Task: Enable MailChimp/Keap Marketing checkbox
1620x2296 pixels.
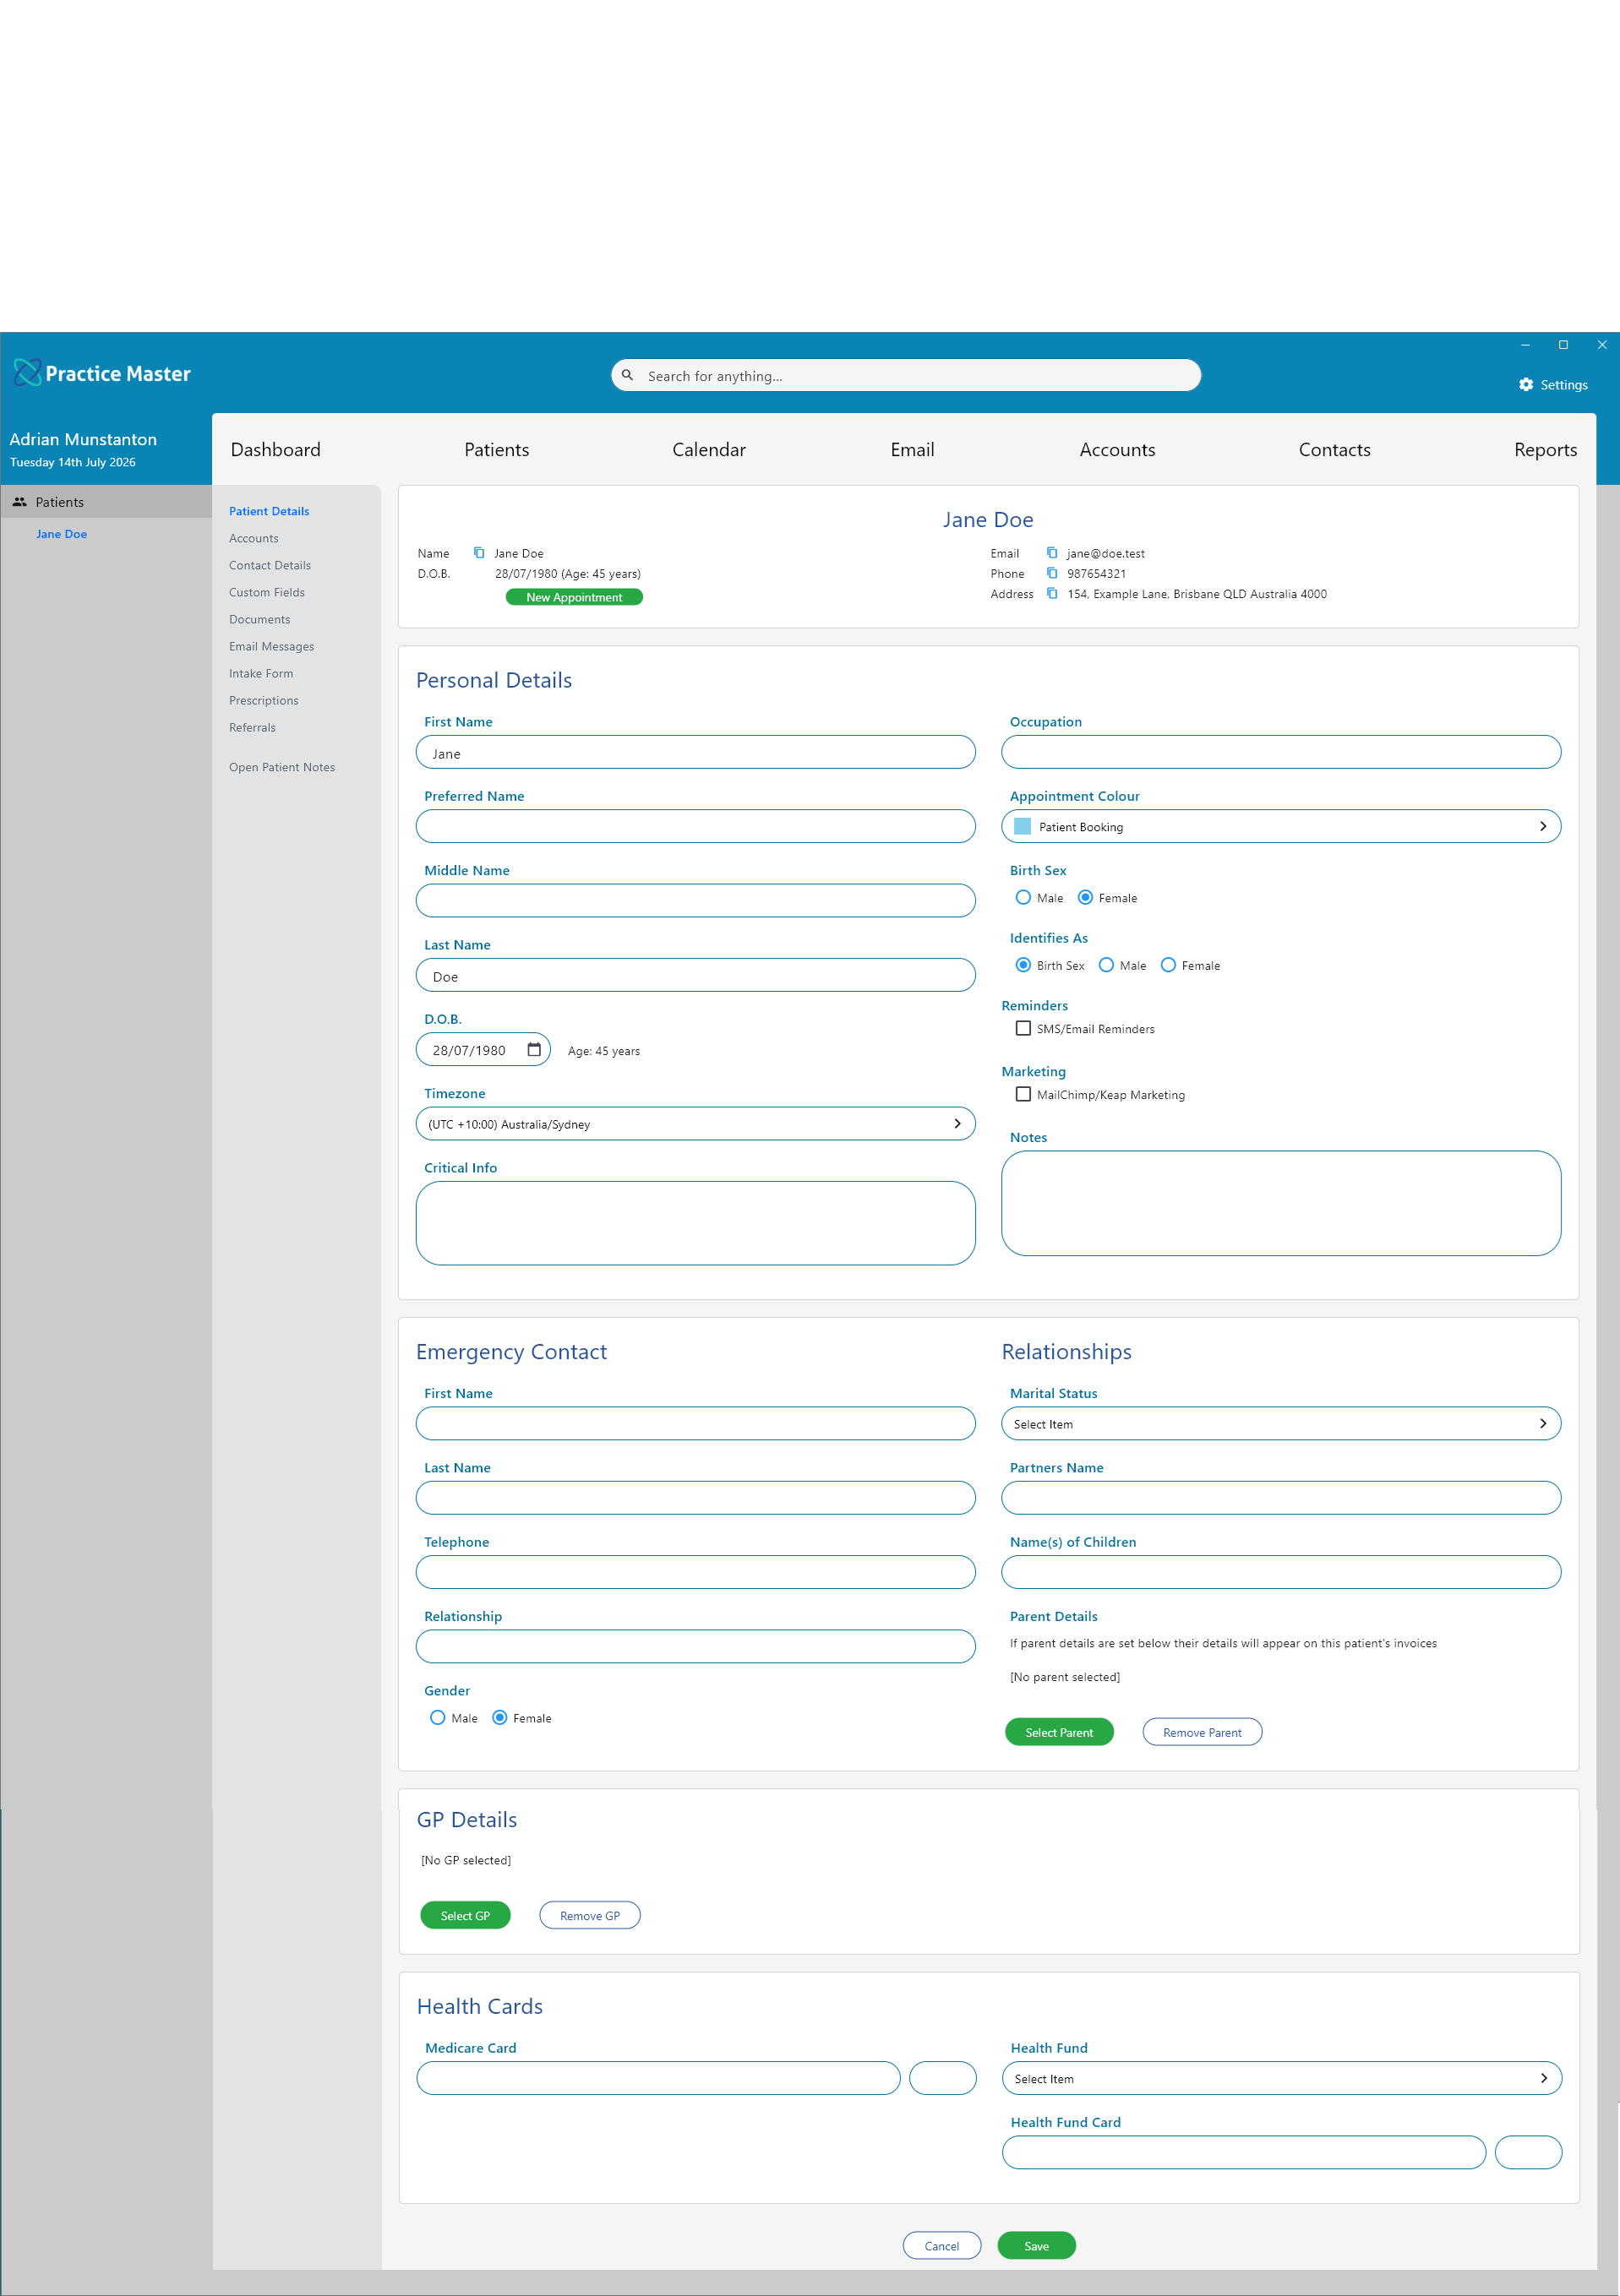Action: point(1023,1094)
